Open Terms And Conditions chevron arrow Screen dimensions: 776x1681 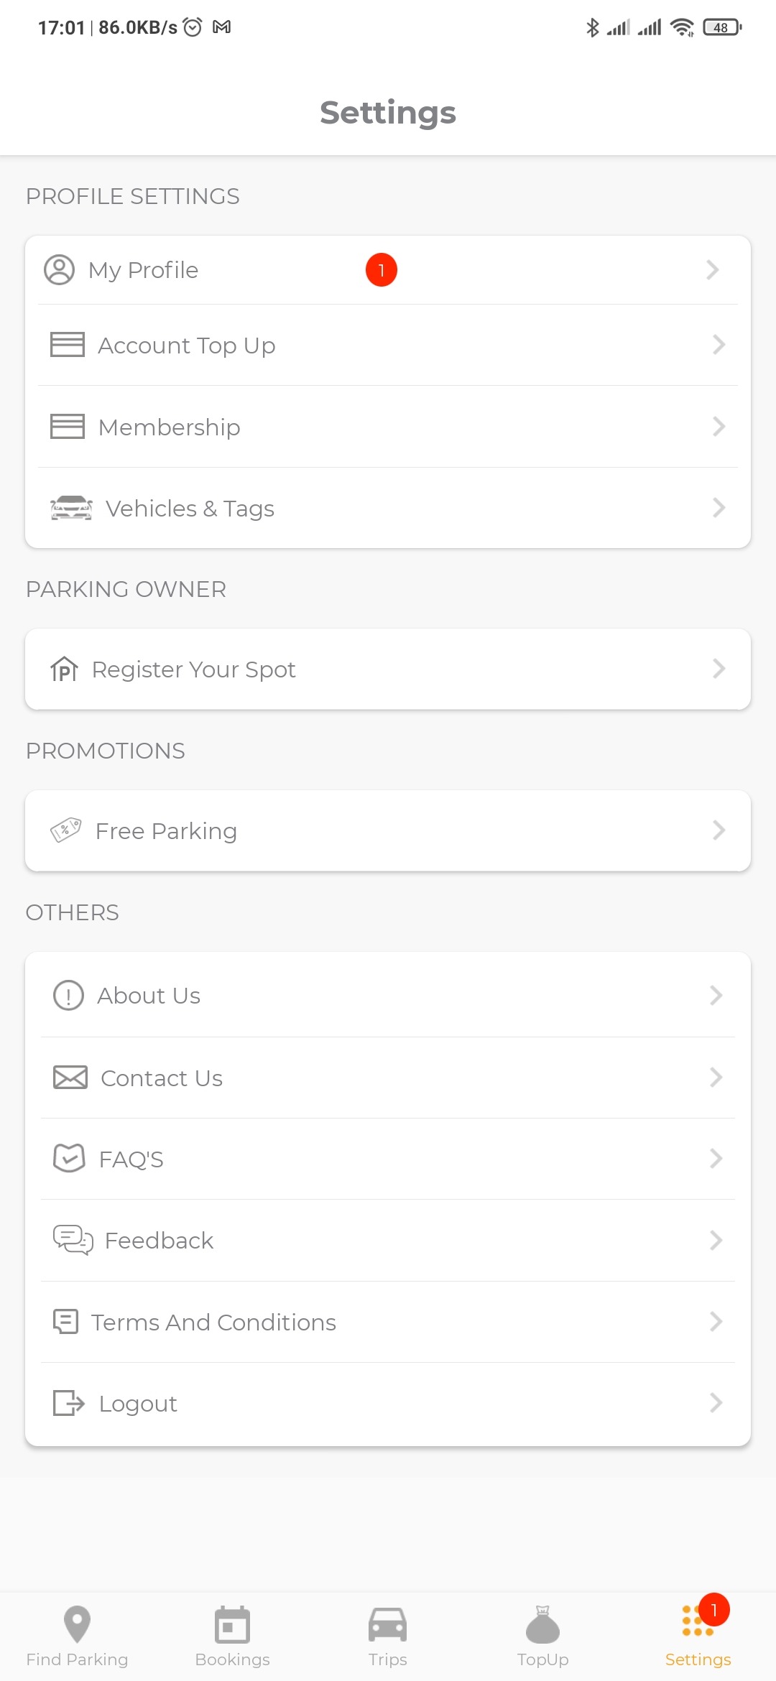click(x=716, y=1322)
